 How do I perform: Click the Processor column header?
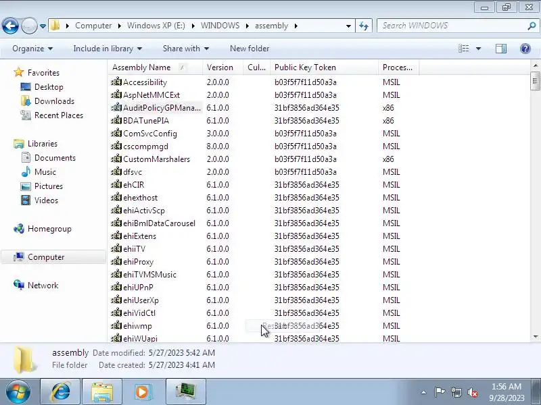pyautogui.click(x=398, y=67)
